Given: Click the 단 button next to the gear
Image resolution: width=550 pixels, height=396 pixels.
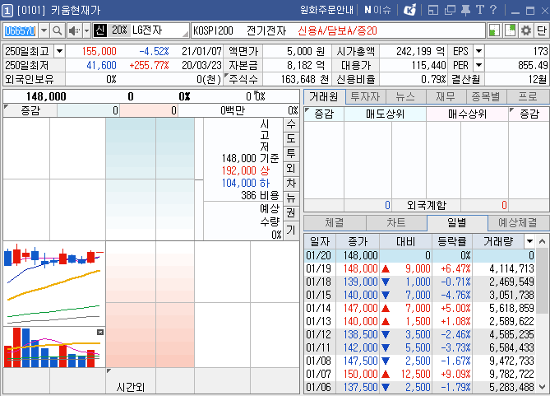Looking at the screenshot, I should click(541, 30).
